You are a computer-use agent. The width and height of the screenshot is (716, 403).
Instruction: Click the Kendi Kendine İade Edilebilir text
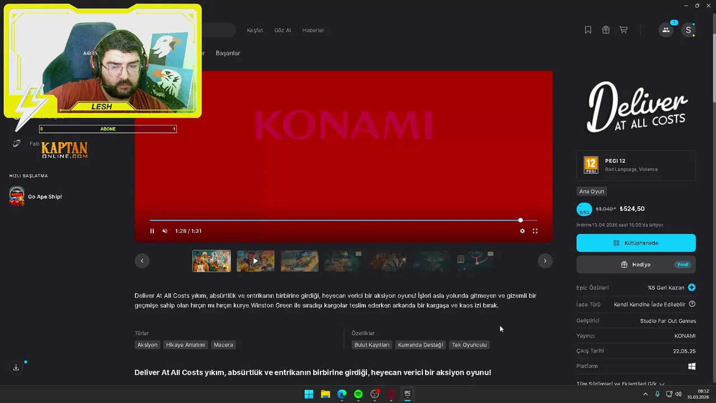[649, 304]
